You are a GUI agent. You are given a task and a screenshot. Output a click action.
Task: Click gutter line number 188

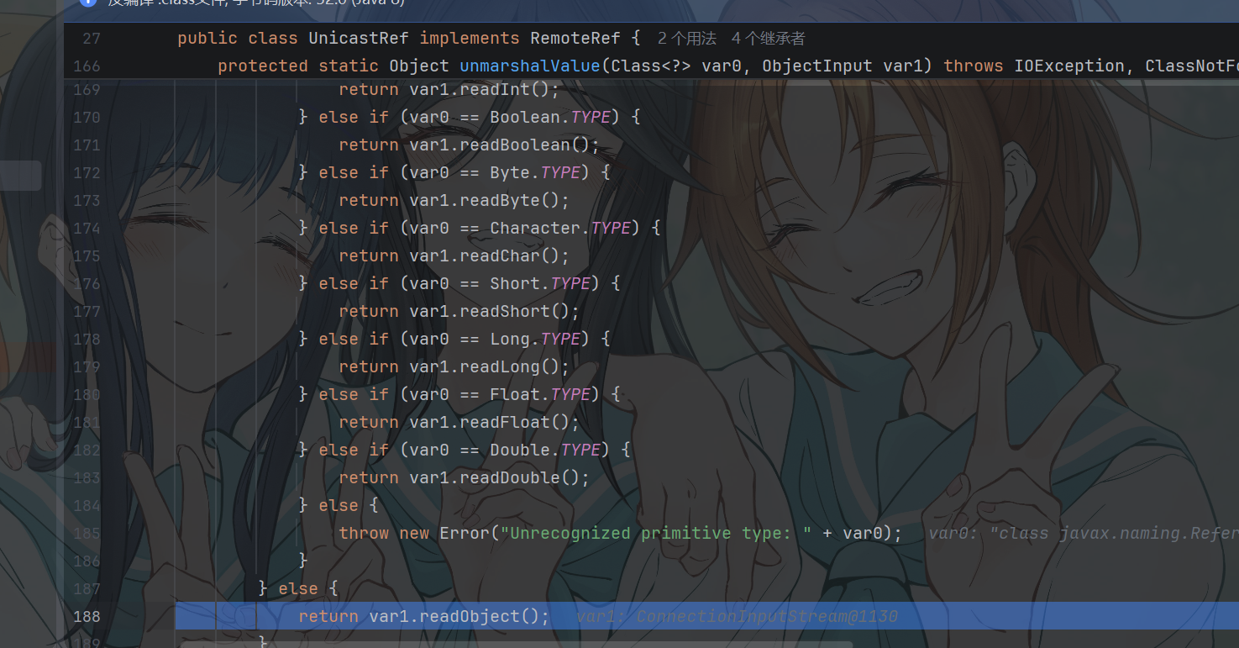tap(87, 616)
